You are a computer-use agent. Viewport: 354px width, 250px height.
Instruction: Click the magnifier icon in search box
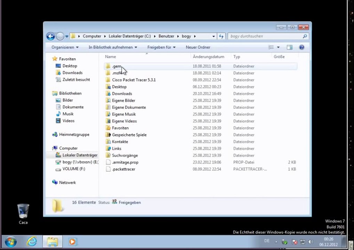click(305, 36)
